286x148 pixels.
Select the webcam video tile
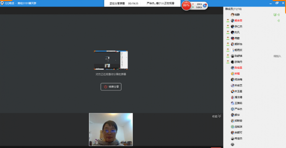coord(111,129)
